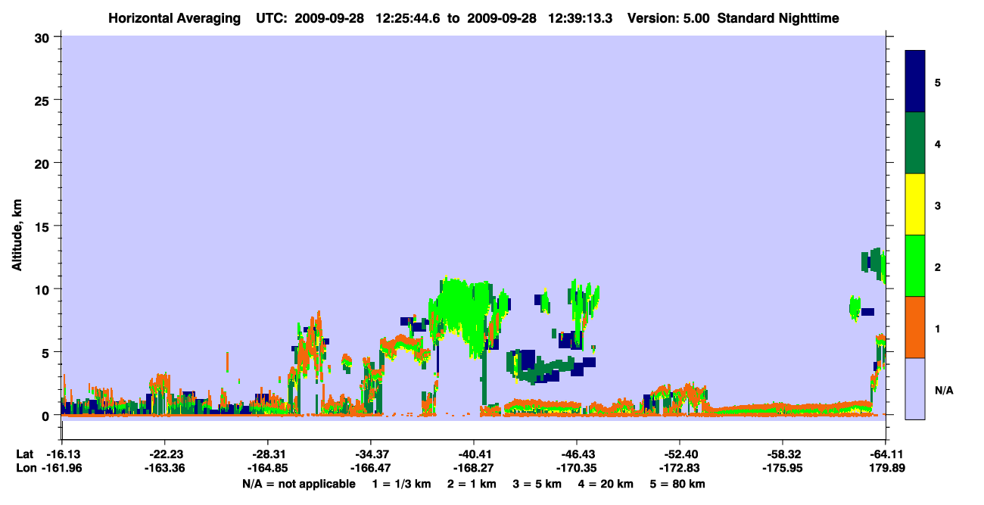Image resolution: width=984 pixels, height=505 pixels.
Task: Click the '5 = 80 km' legend note
Action: (x=677, y=484)
